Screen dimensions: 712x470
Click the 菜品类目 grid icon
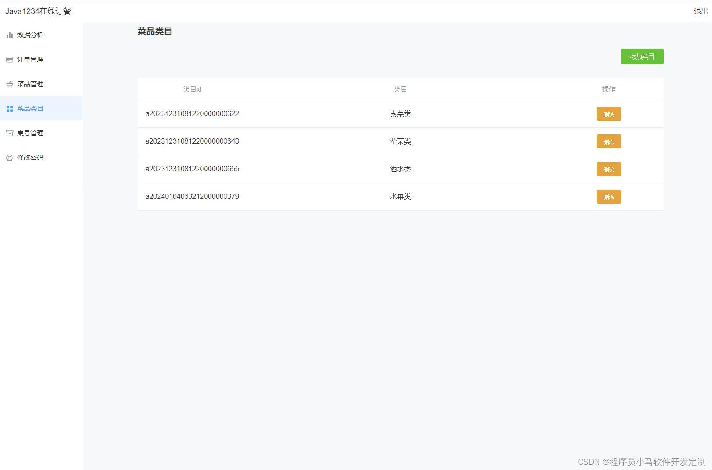click(x=10, y=108)
